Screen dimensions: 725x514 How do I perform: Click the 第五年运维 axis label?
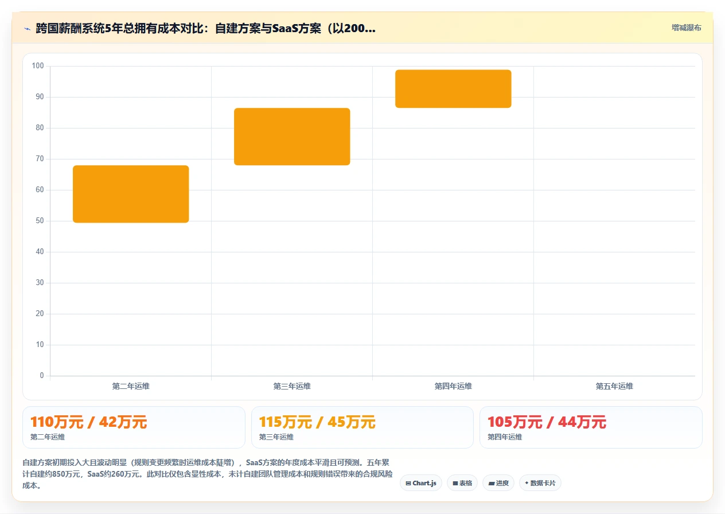614,386
